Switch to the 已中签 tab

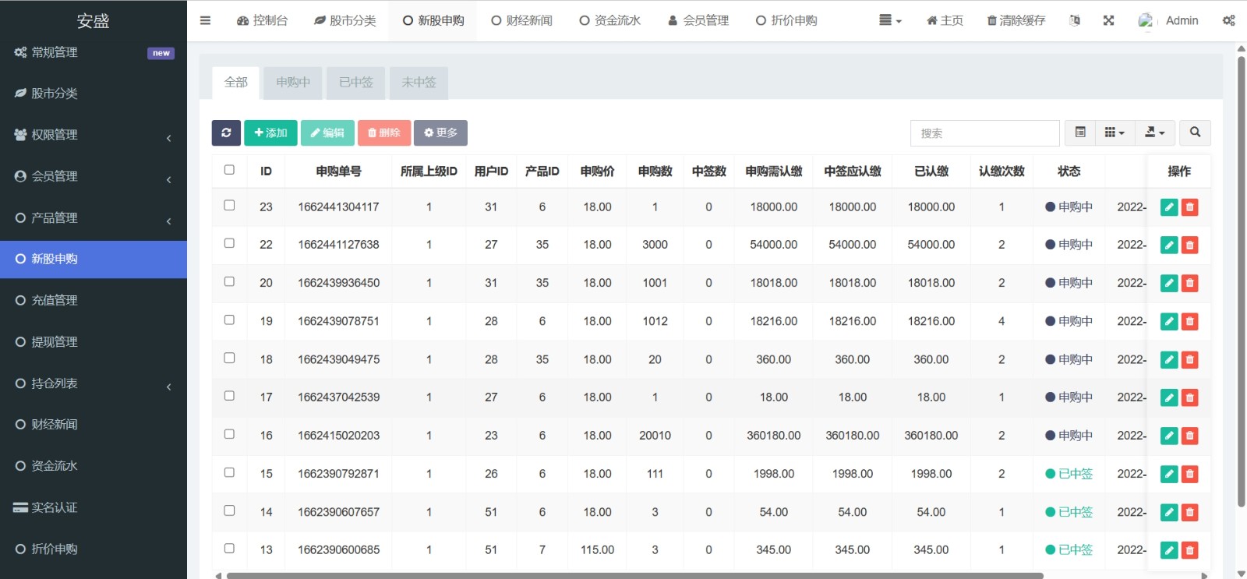click(356, 83)
